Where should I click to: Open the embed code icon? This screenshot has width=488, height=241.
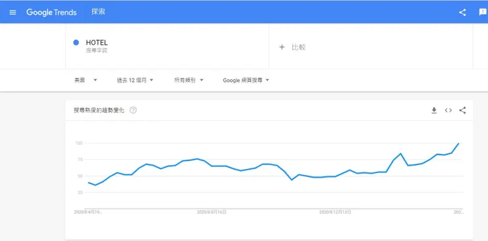[448, 110]
